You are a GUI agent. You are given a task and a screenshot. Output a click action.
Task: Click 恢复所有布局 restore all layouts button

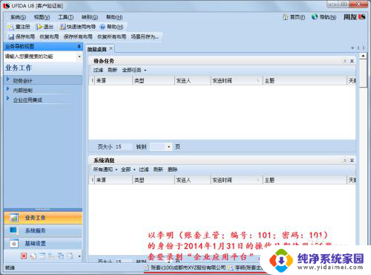point(111,36)
